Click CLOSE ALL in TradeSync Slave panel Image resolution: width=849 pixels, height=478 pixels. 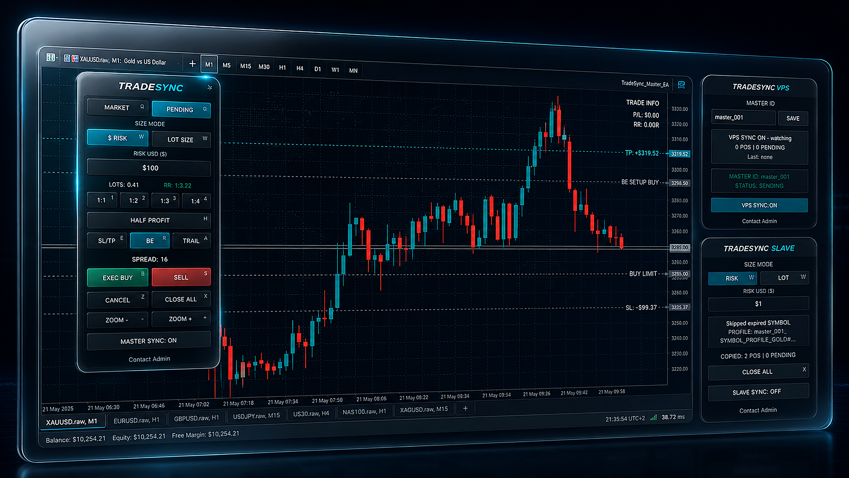[758, 372]
